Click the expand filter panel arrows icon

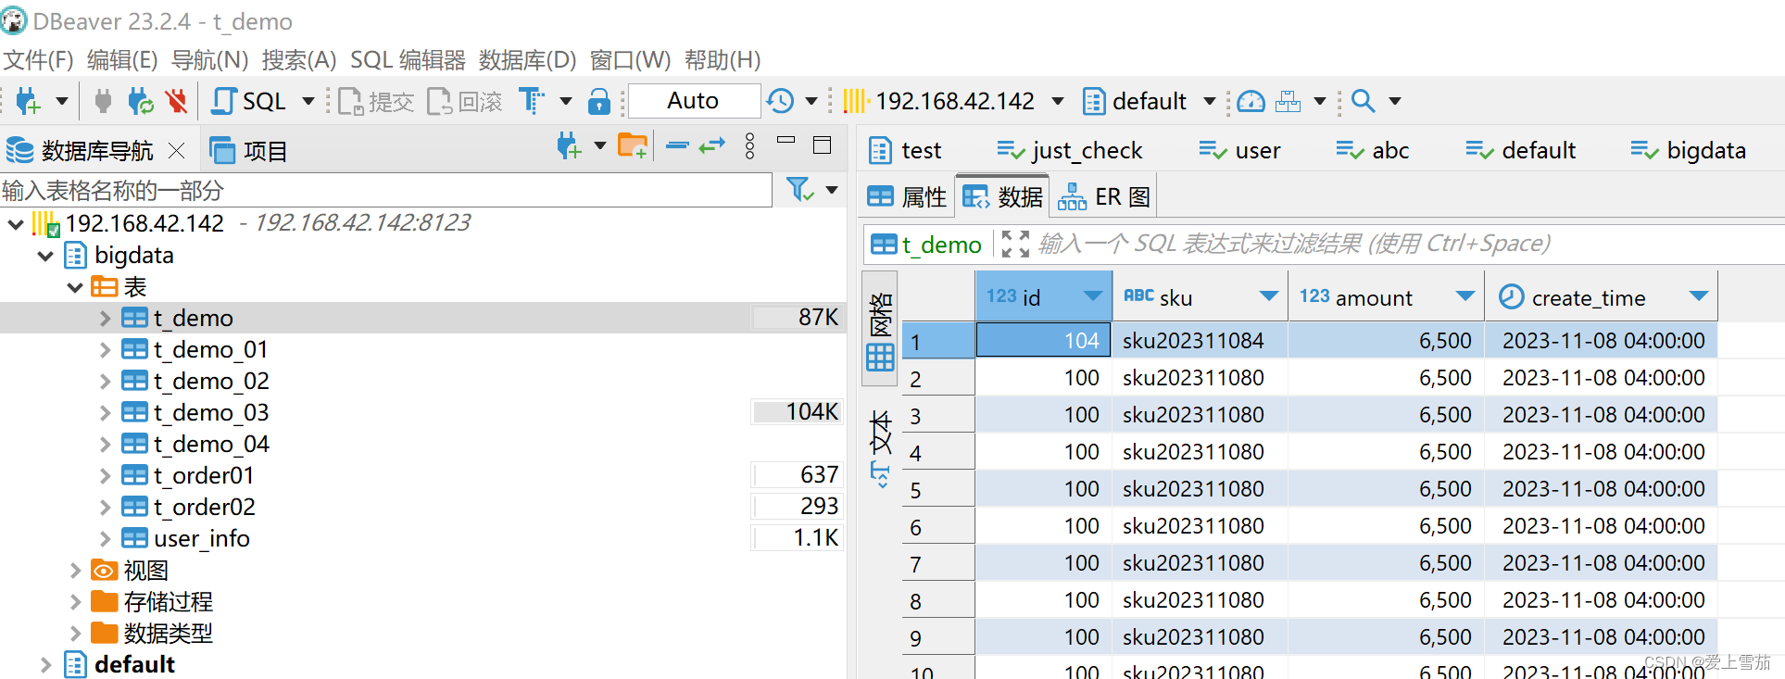[1015, 245]
